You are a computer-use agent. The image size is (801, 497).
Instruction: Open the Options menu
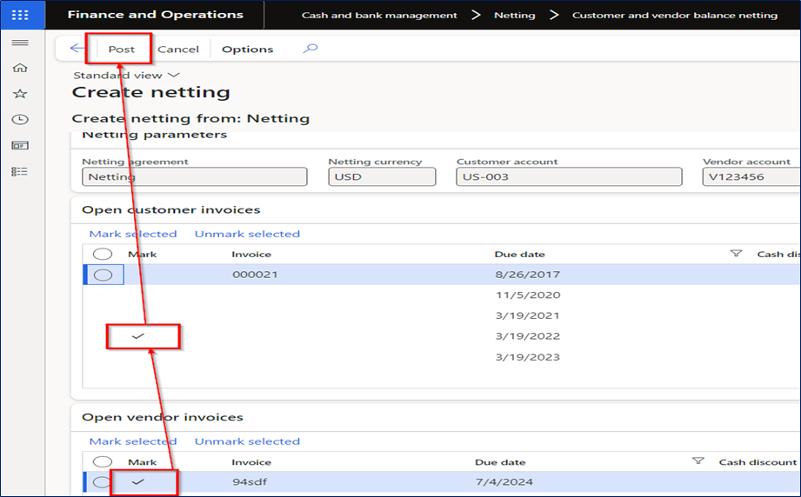coord(247,49)
